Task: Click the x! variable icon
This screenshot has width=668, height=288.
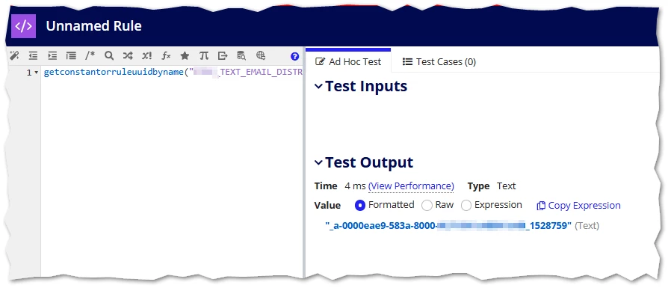Action: [147, 55]
